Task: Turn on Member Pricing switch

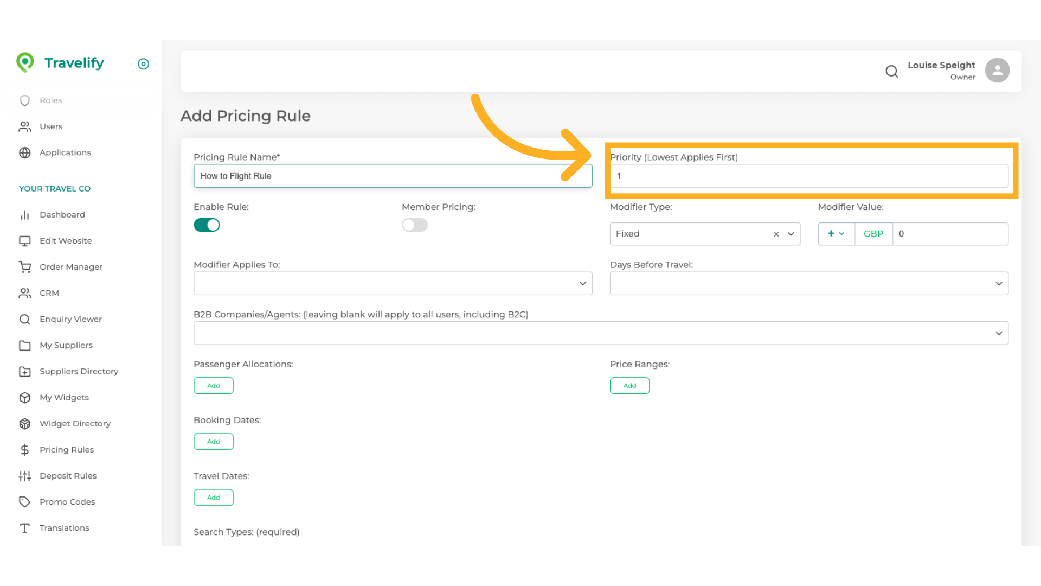Action: click(415, 225)
